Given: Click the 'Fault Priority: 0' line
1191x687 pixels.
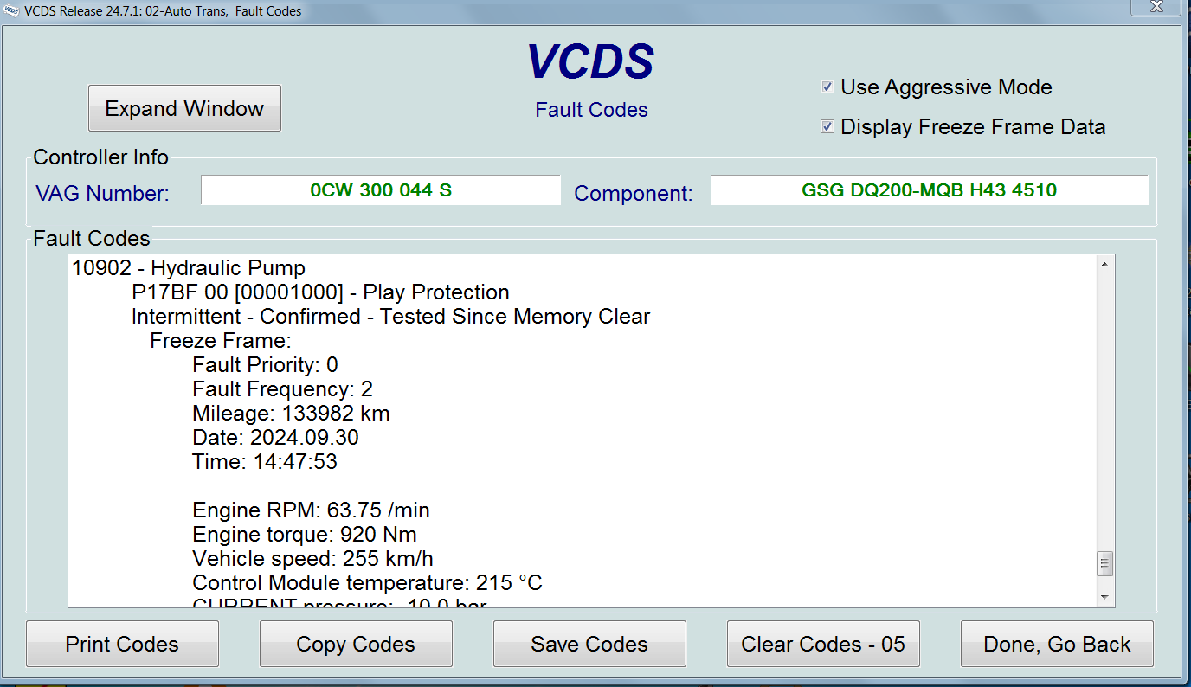Looking at the screenshot, I should pyautogui.click(x=265, y=365).
